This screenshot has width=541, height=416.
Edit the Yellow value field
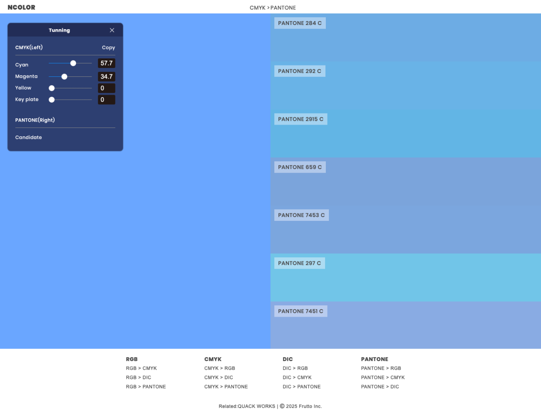click(x=107, y=88)
